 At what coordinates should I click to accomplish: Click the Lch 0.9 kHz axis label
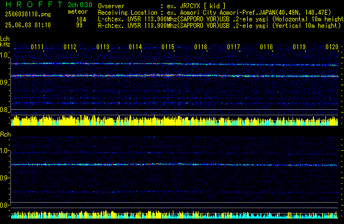4,82
